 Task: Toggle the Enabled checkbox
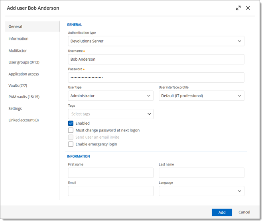(x=71, y=123)
